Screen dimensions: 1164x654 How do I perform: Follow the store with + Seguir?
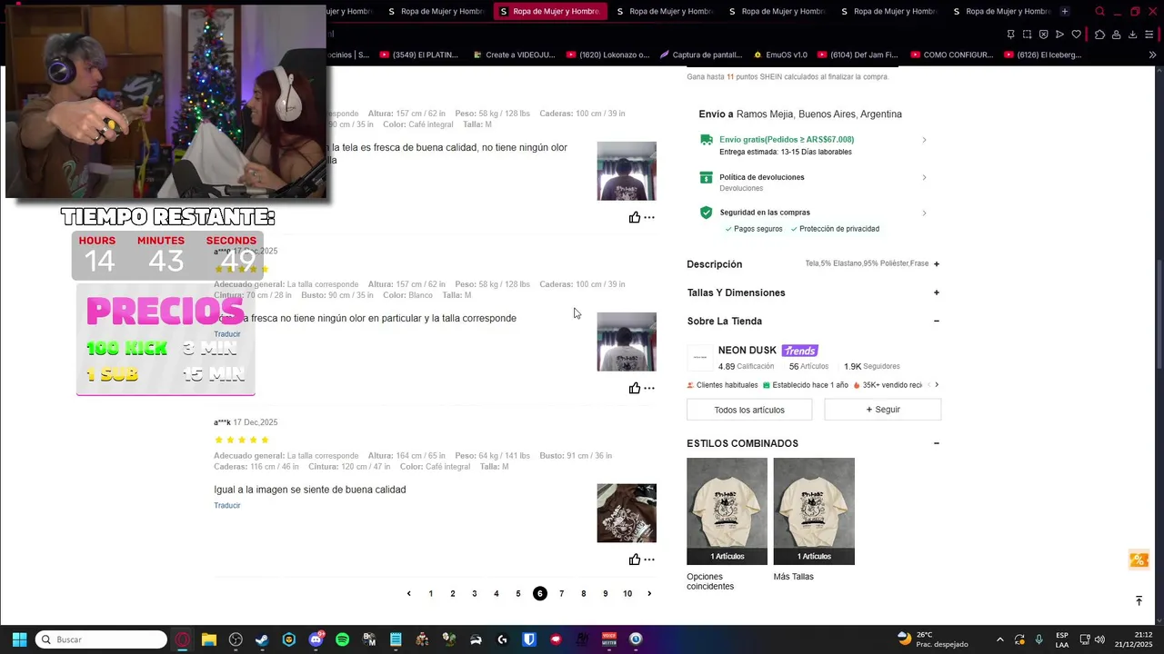coord(882,410)
